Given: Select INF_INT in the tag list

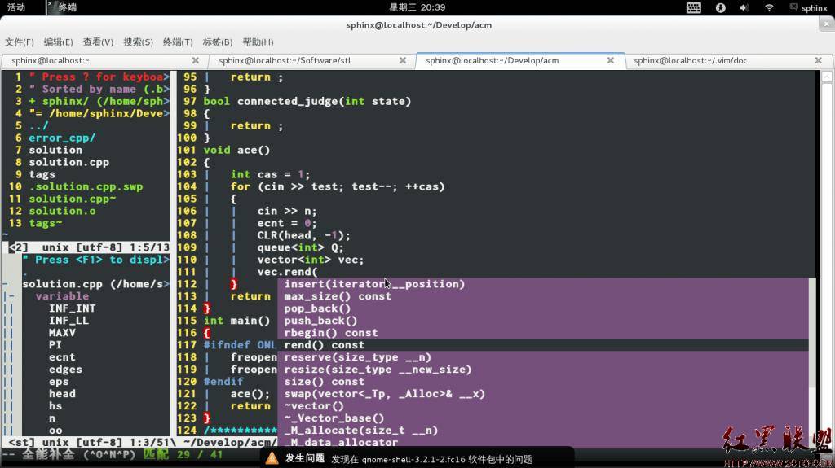Looking at the screenshot, I should pos(73,308).
